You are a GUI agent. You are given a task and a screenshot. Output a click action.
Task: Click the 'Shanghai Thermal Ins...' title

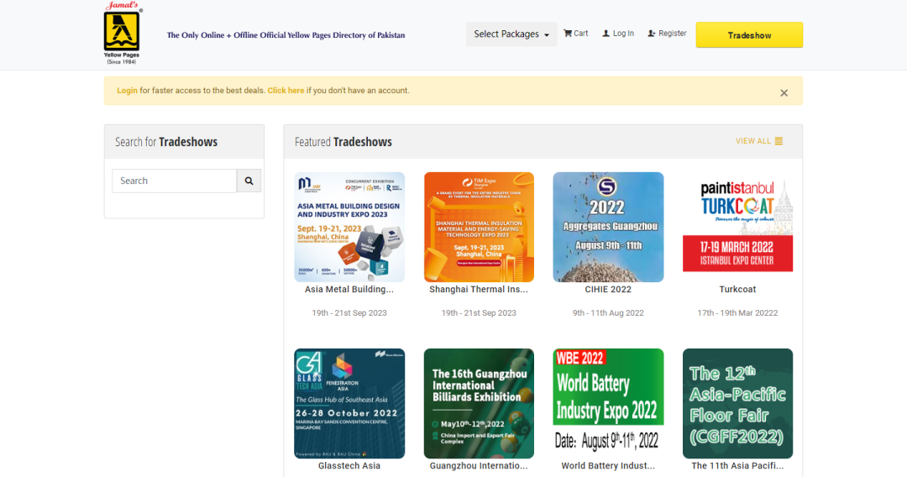click(x=479, y=290)
